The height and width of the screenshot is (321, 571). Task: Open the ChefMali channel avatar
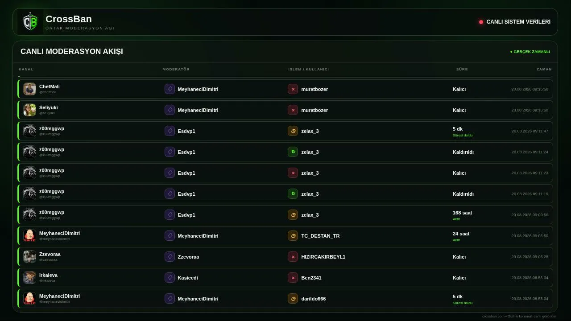click(x=29, y=89)
